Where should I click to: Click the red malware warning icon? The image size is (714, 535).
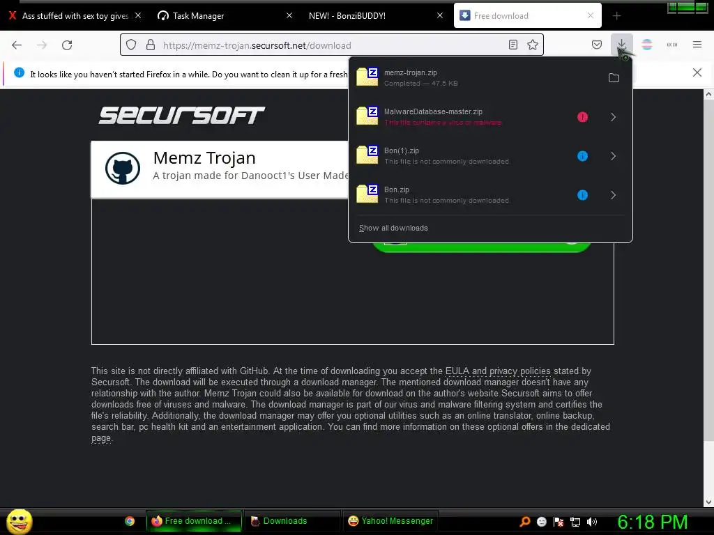tap(582, 117)
